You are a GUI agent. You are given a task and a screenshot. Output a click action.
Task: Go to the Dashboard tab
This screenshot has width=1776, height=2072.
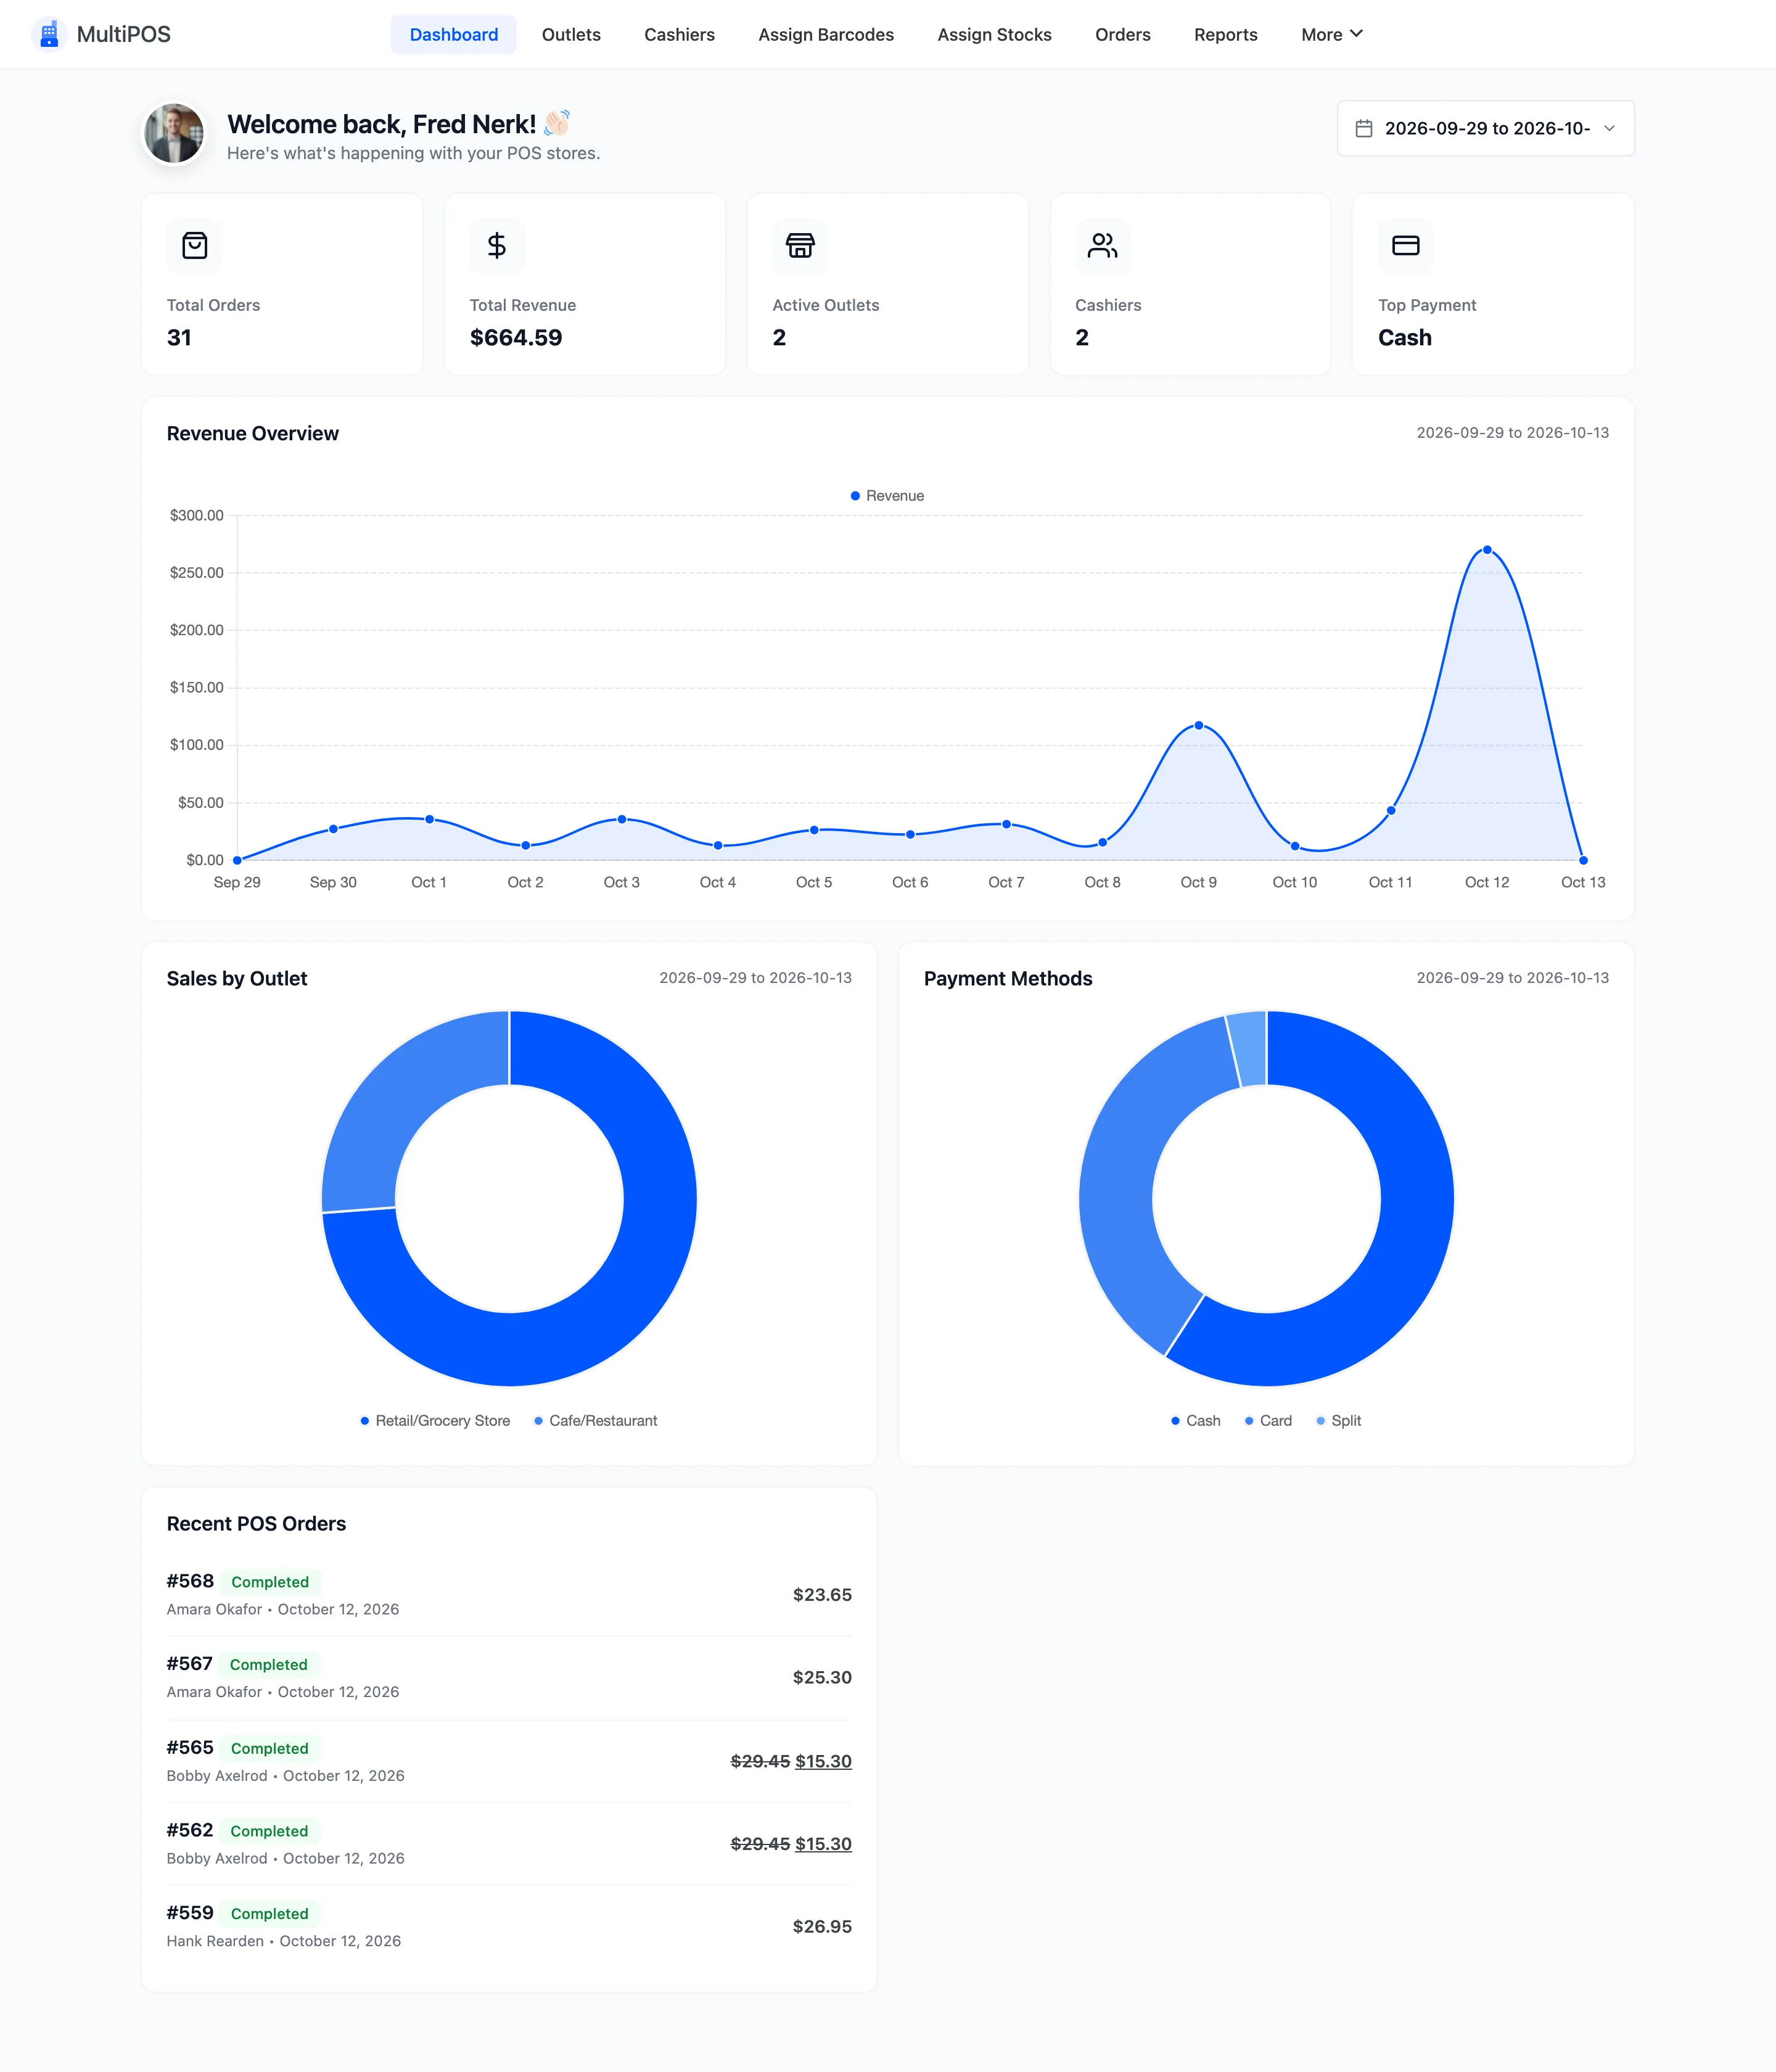454,34
